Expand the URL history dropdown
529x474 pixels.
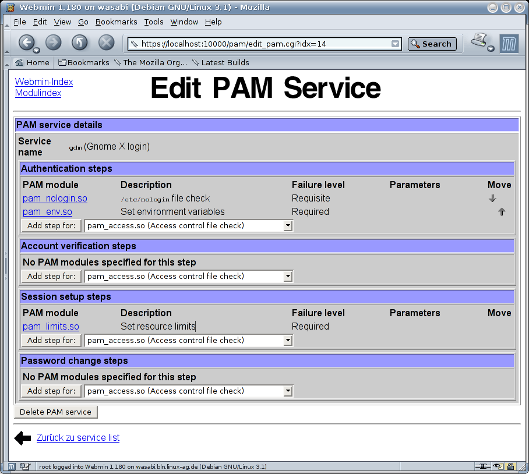(x=395, y=44)
